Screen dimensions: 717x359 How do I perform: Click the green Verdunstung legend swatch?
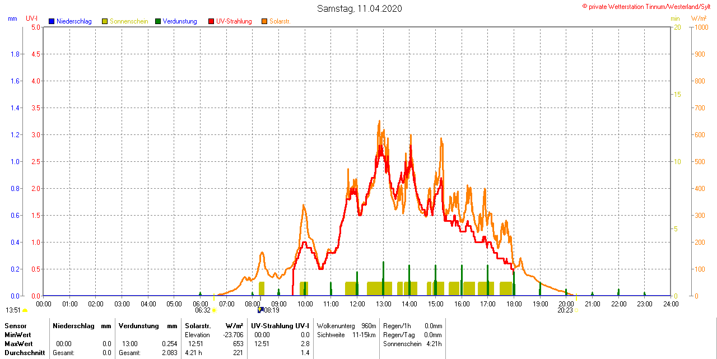click(x=158, y=21)
